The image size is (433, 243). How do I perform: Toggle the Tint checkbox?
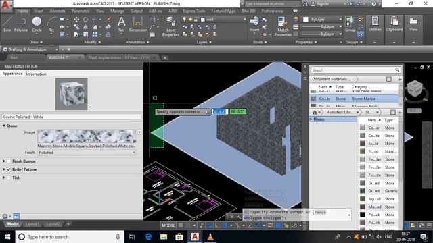click(9, 178)
